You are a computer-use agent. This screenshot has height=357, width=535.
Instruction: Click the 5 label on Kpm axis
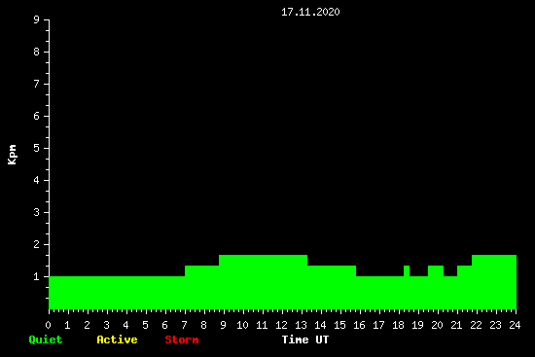[x=37, y=148]
